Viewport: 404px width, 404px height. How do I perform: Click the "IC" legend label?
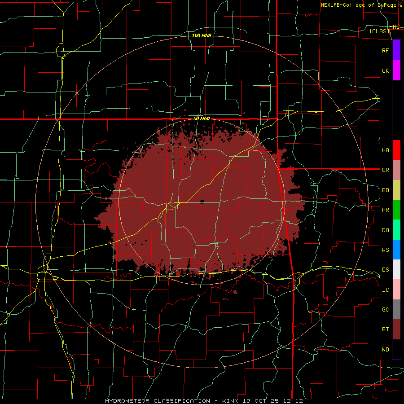(386, 290)
